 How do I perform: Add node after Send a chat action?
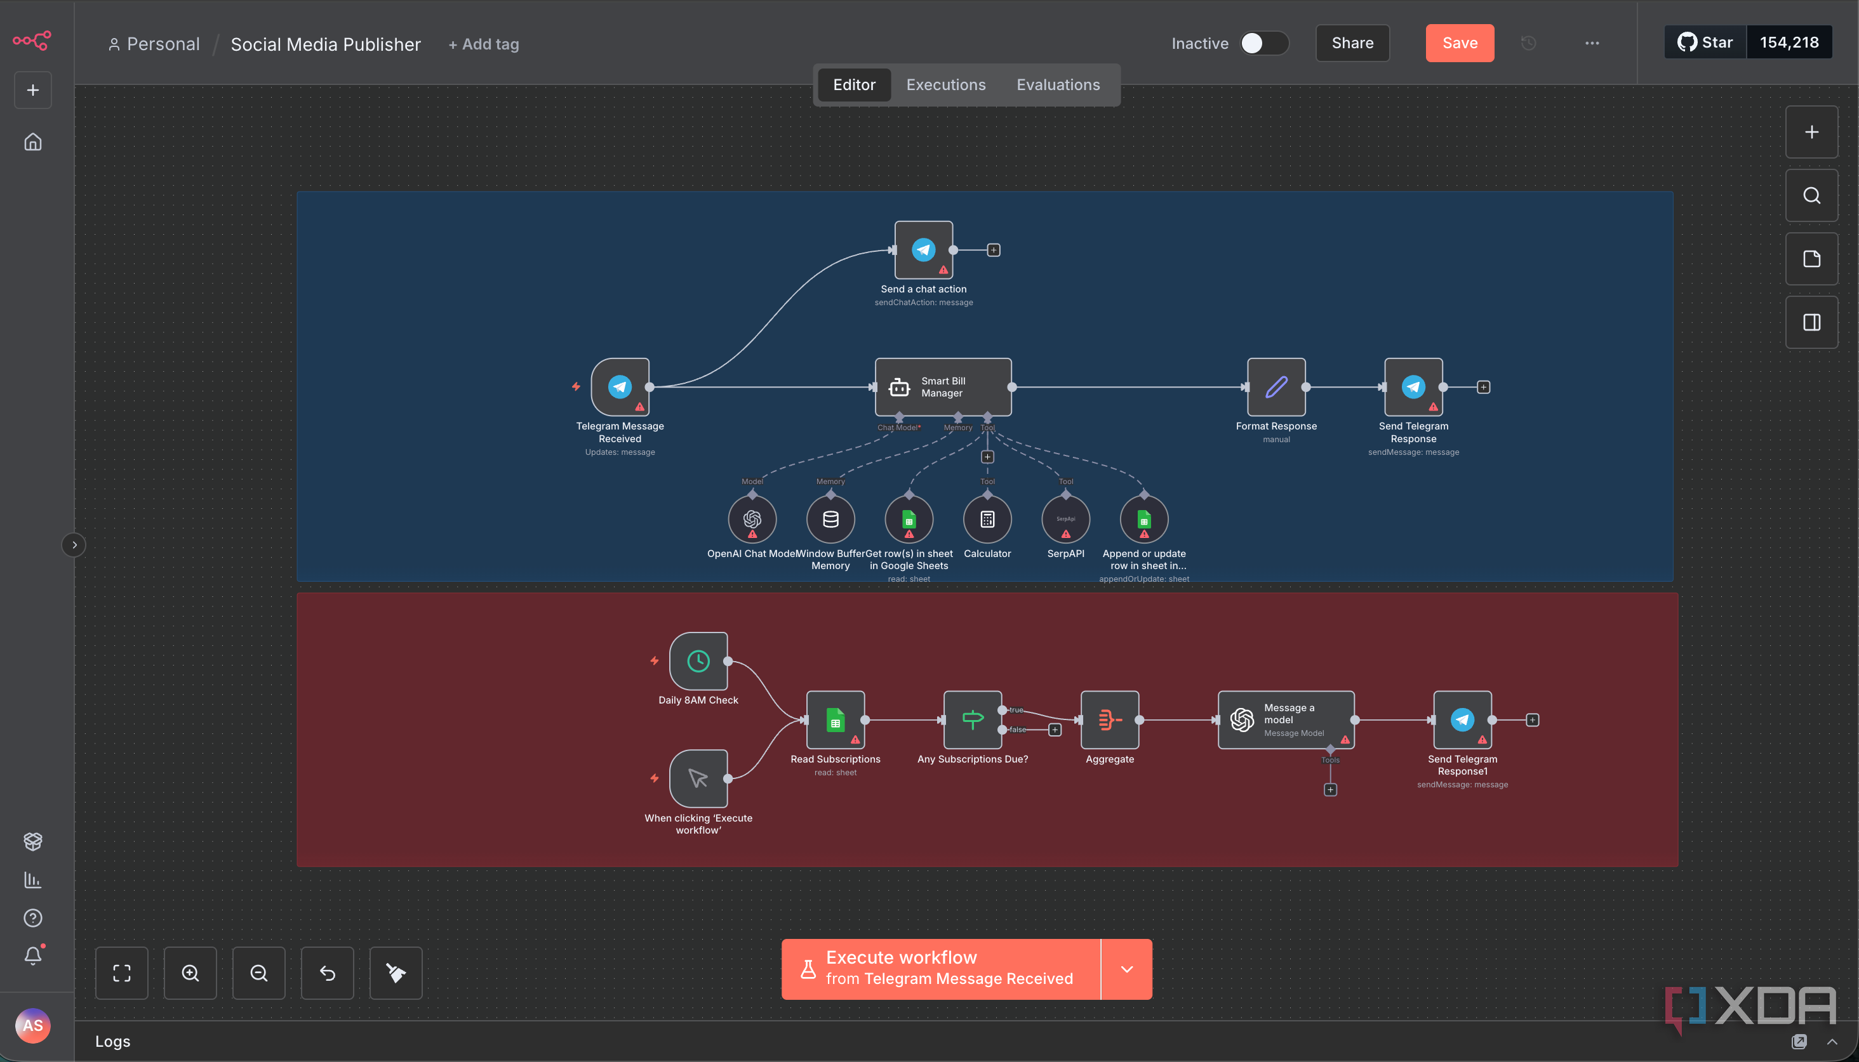pyautogui.click(x=994, y=250)
